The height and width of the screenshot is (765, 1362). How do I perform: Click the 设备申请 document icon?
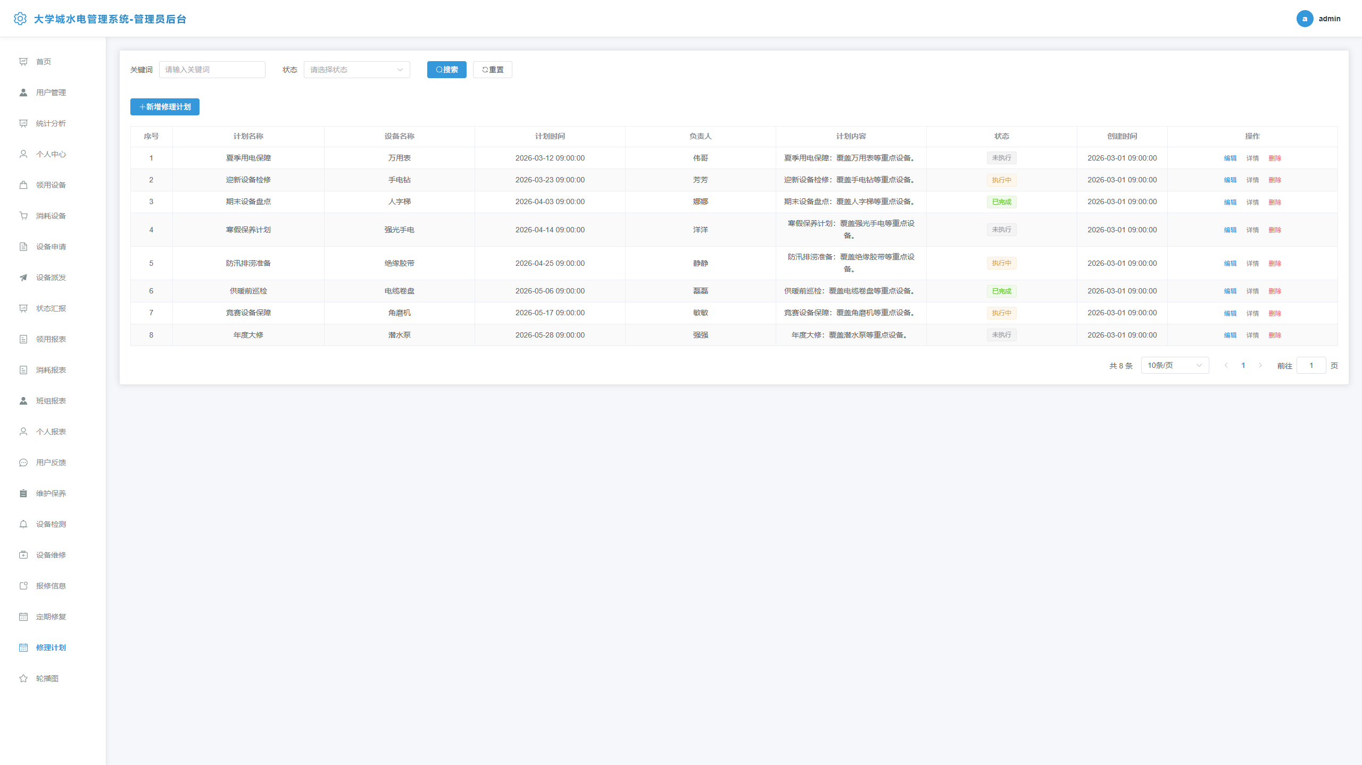coord(23,247)
